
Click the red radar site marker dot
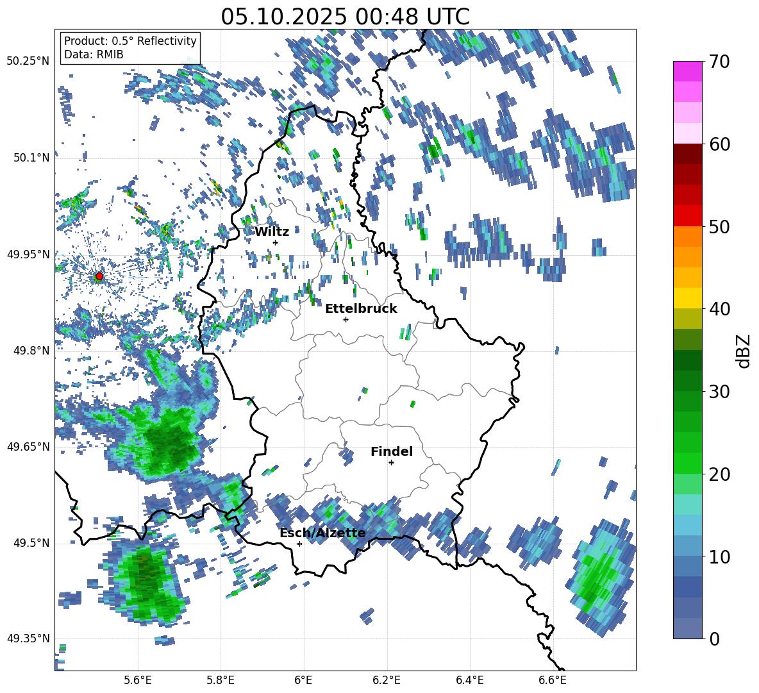(99, 276)
